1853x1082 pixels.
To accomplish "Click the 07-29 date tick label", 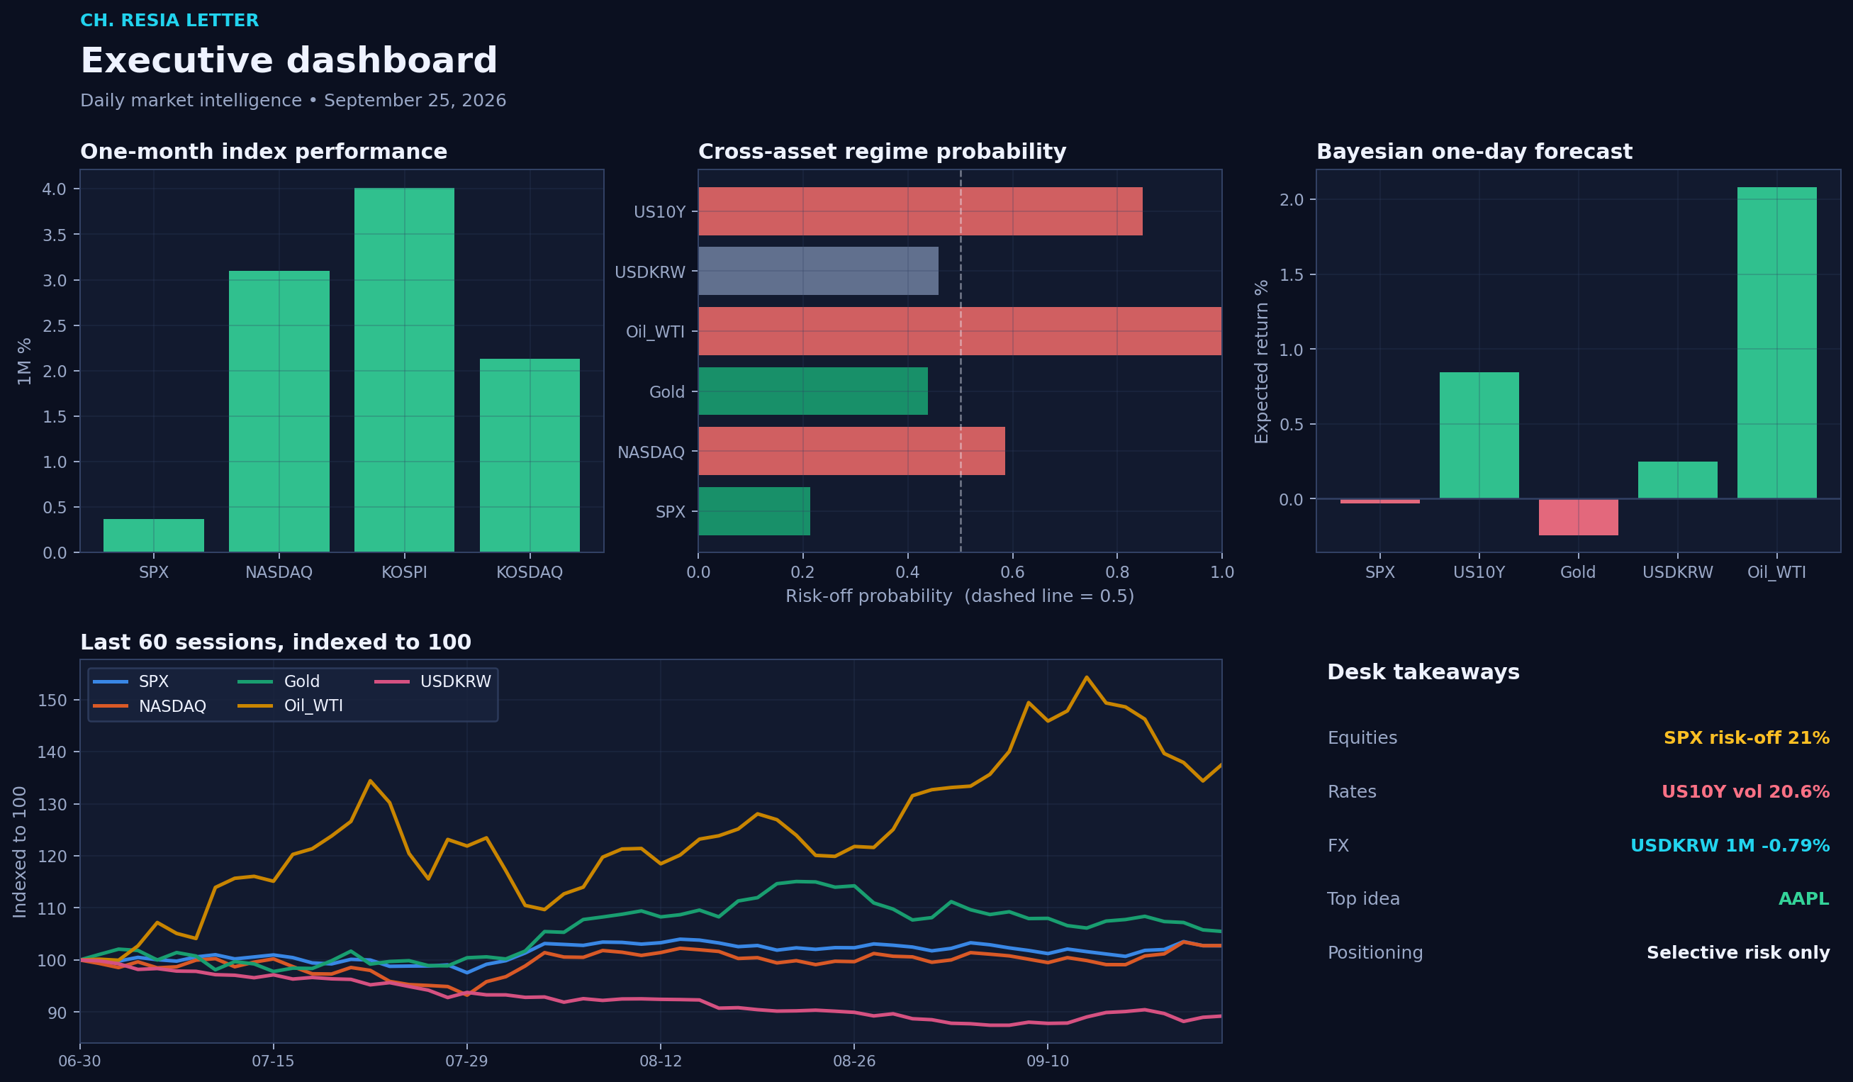I will [x=466, y=1061].
